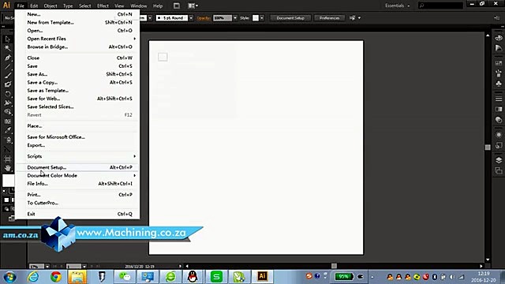Open the Color Guide panel icon
The height and width of the screenshot is (284, 505).
pyautogui.click(x=499, y=48)
